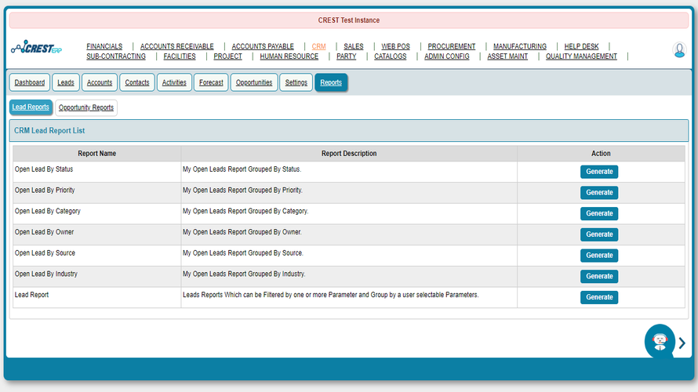This screenshot has height=392, width=698.
Task: Generate the Lead Report
Action: [x=599, y=297]
